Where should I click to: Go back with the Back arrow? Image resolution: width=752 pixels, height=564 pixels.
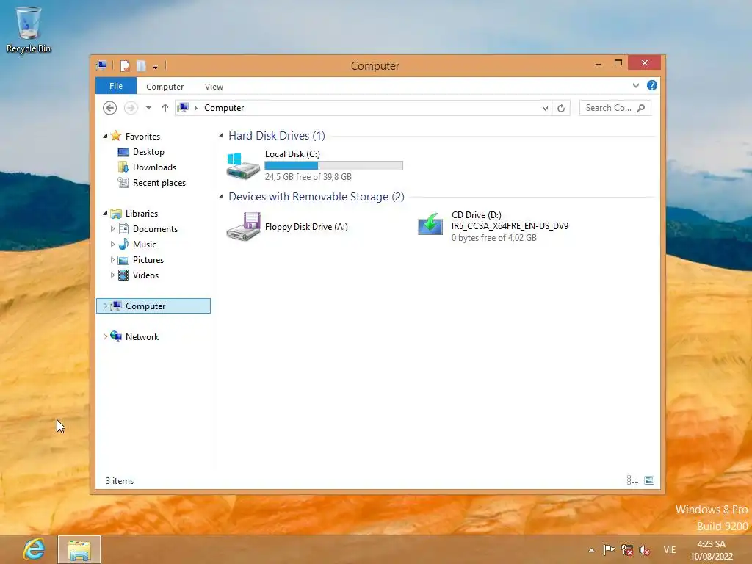tap(110, 108)
